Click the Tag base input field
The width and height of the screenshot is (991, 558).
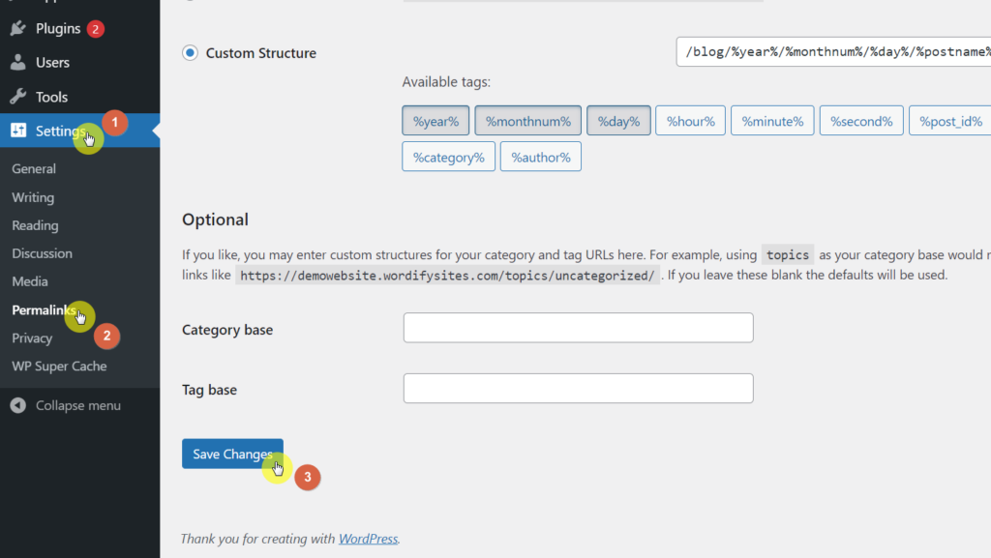coord(579,388)
